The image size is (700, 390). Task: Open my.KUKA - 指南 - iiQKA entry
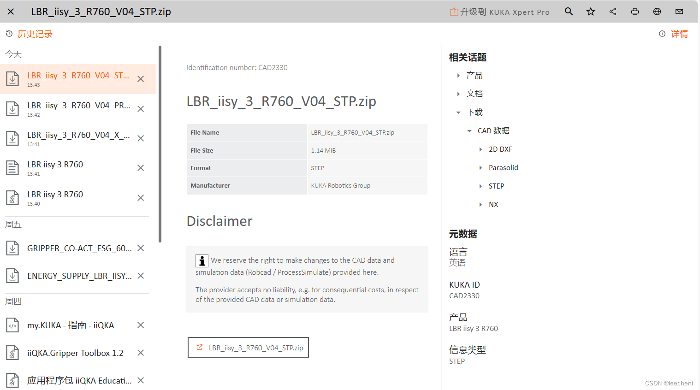pos(71,325)
